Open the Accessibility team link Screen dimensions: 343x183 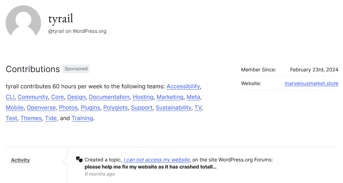click(183, 87)
